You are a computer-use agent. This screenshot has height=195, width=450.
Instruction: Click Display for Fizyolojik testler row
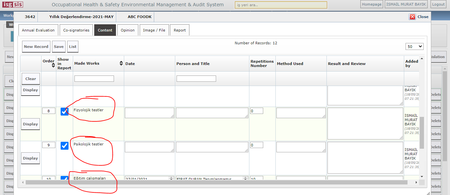coord(30,124)
